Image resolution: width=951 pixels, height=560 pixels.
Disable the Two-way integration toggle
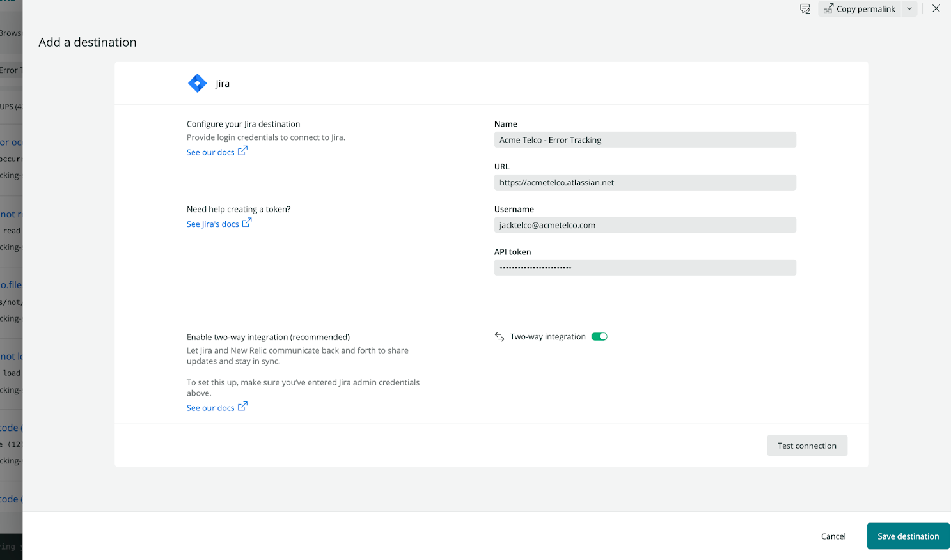point(599,337)
